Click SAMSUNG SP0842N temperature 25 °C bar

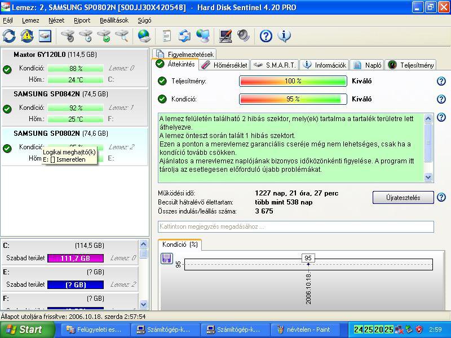pyautogui.click(x=76, y=119)
